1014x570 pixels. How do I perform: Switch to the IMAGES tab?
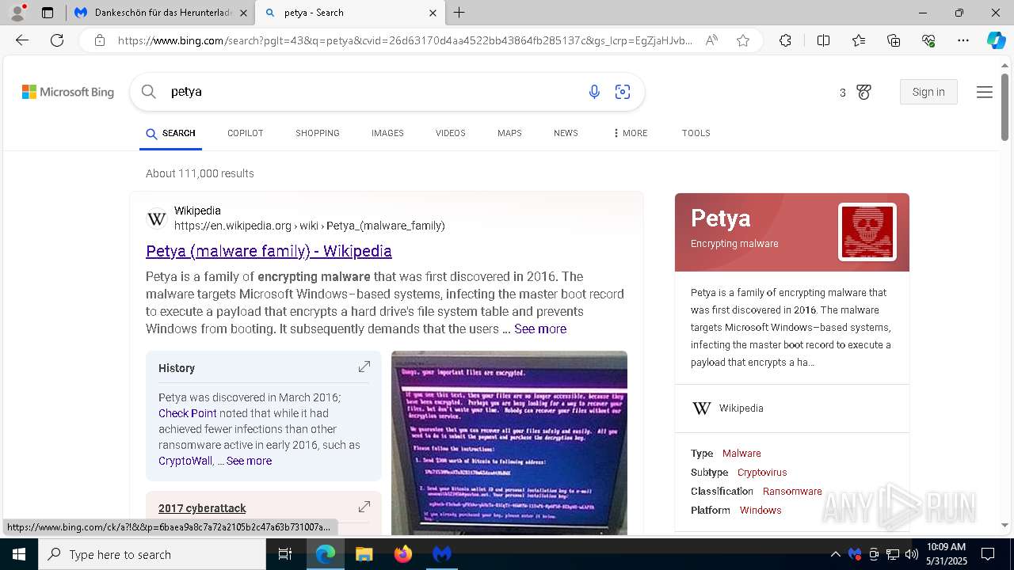click(x=387, y=133)
